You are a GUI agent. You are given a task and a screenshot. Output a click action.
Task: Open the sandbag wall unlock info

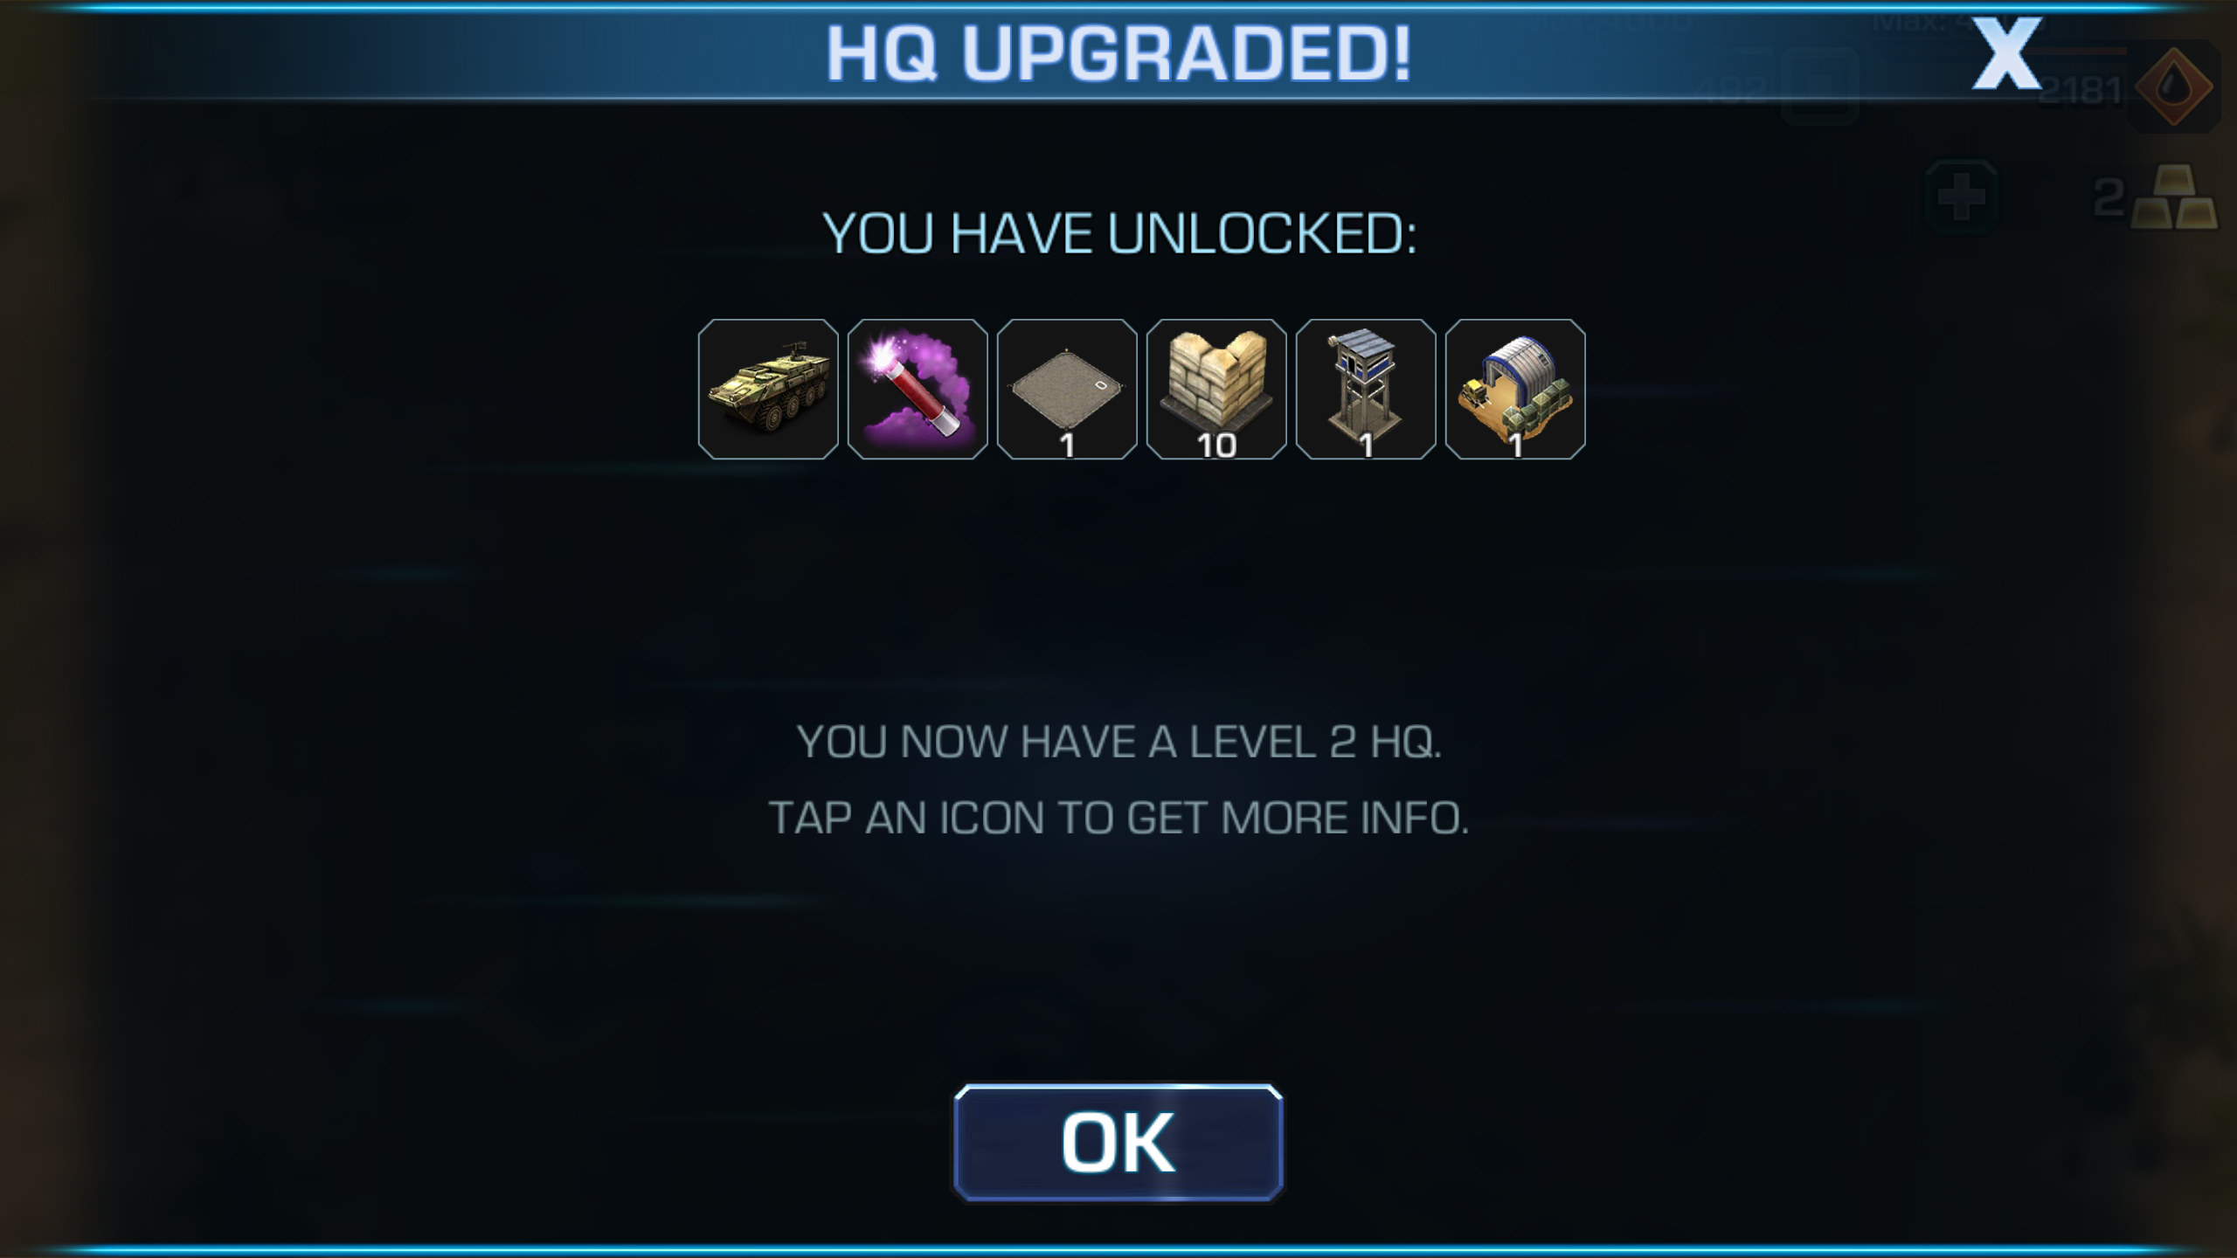[x=1216, y=389]
